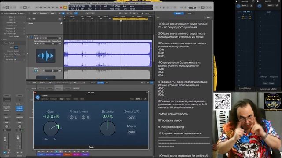Viewport: 282px width, 158px height.
Task: Click the Note Pad Edit button
Action: click(208, 18)
